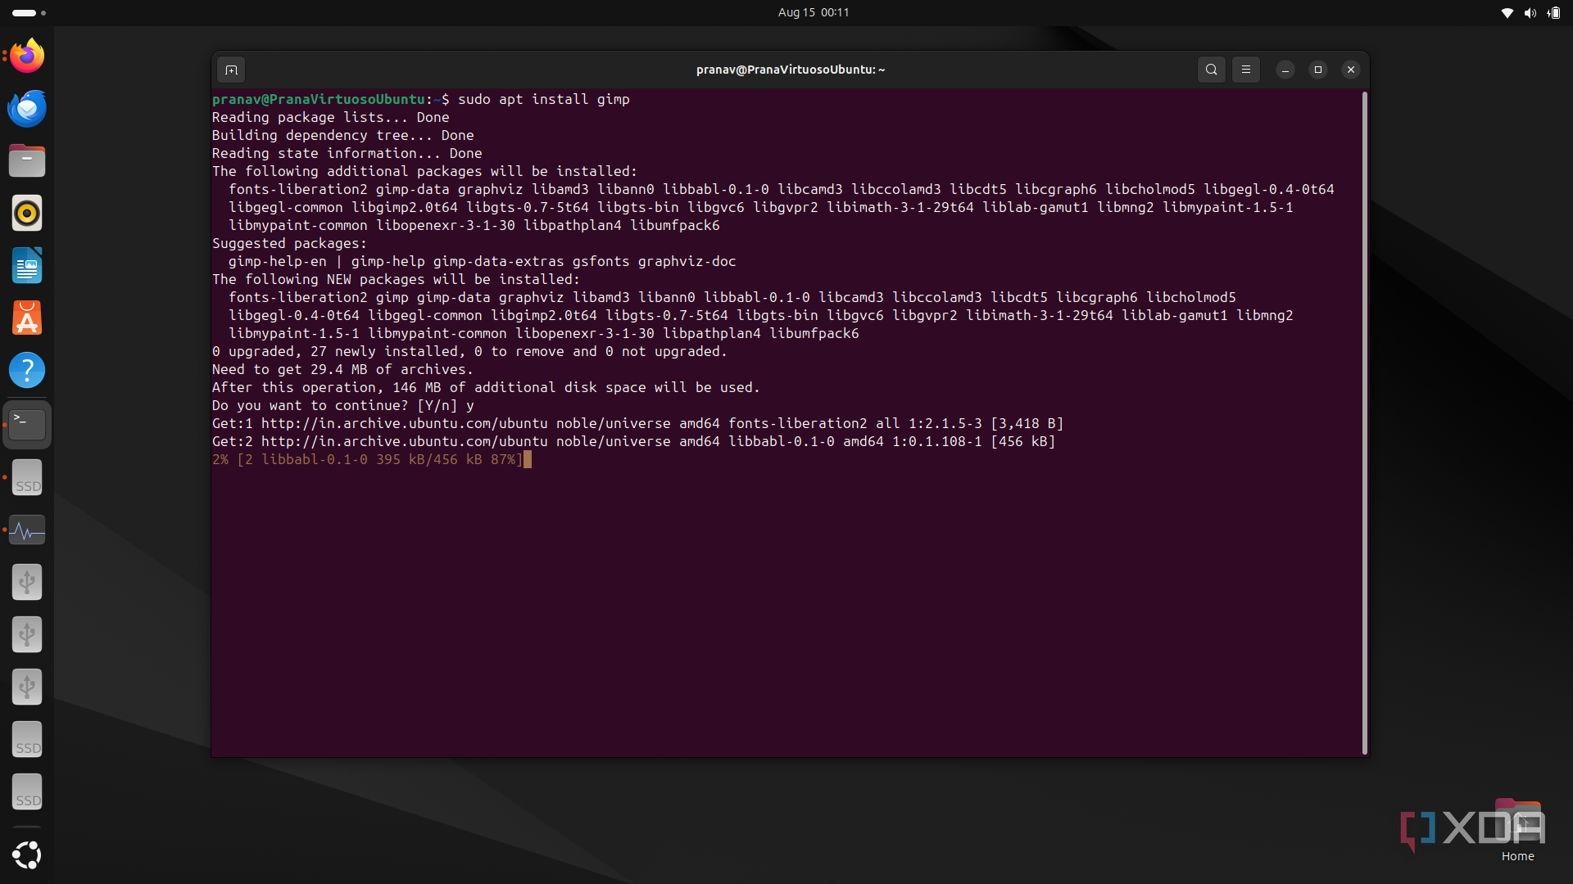Open the Ubuntu App Center

(x=27, y=318)
